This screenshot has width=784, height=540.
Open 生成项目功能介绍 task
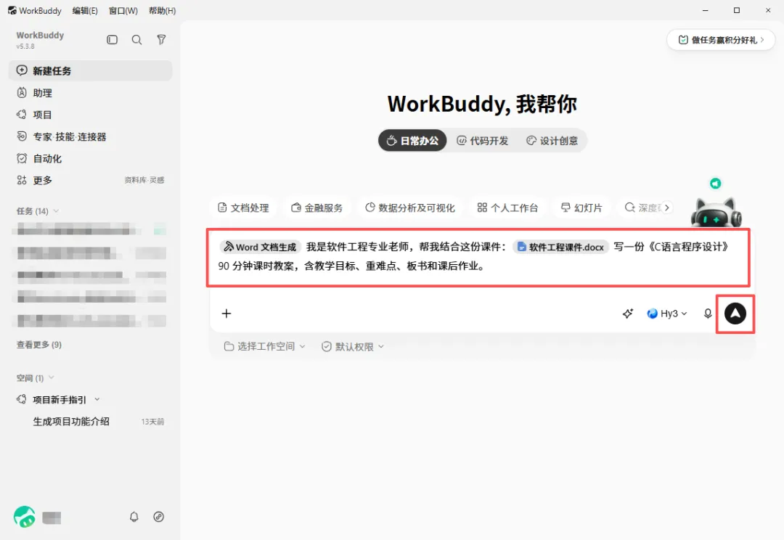(71, 422)
